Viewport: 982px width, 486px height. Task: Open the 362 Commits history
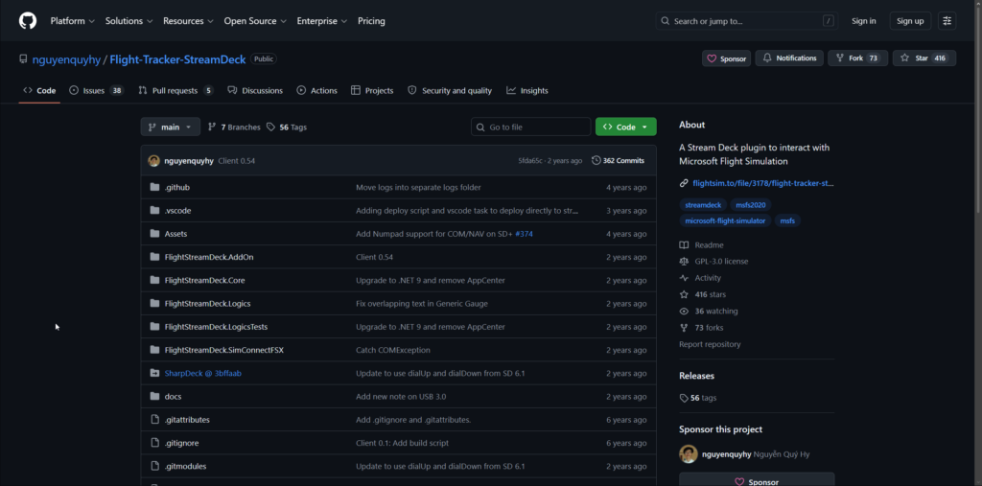619,160
